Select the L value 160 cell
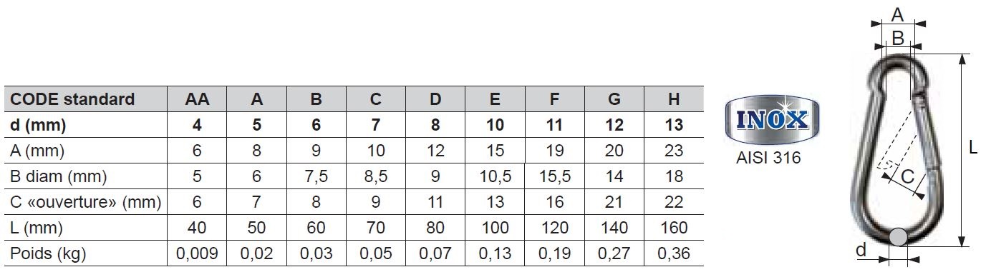986x277 pixels. pos(674,228)
